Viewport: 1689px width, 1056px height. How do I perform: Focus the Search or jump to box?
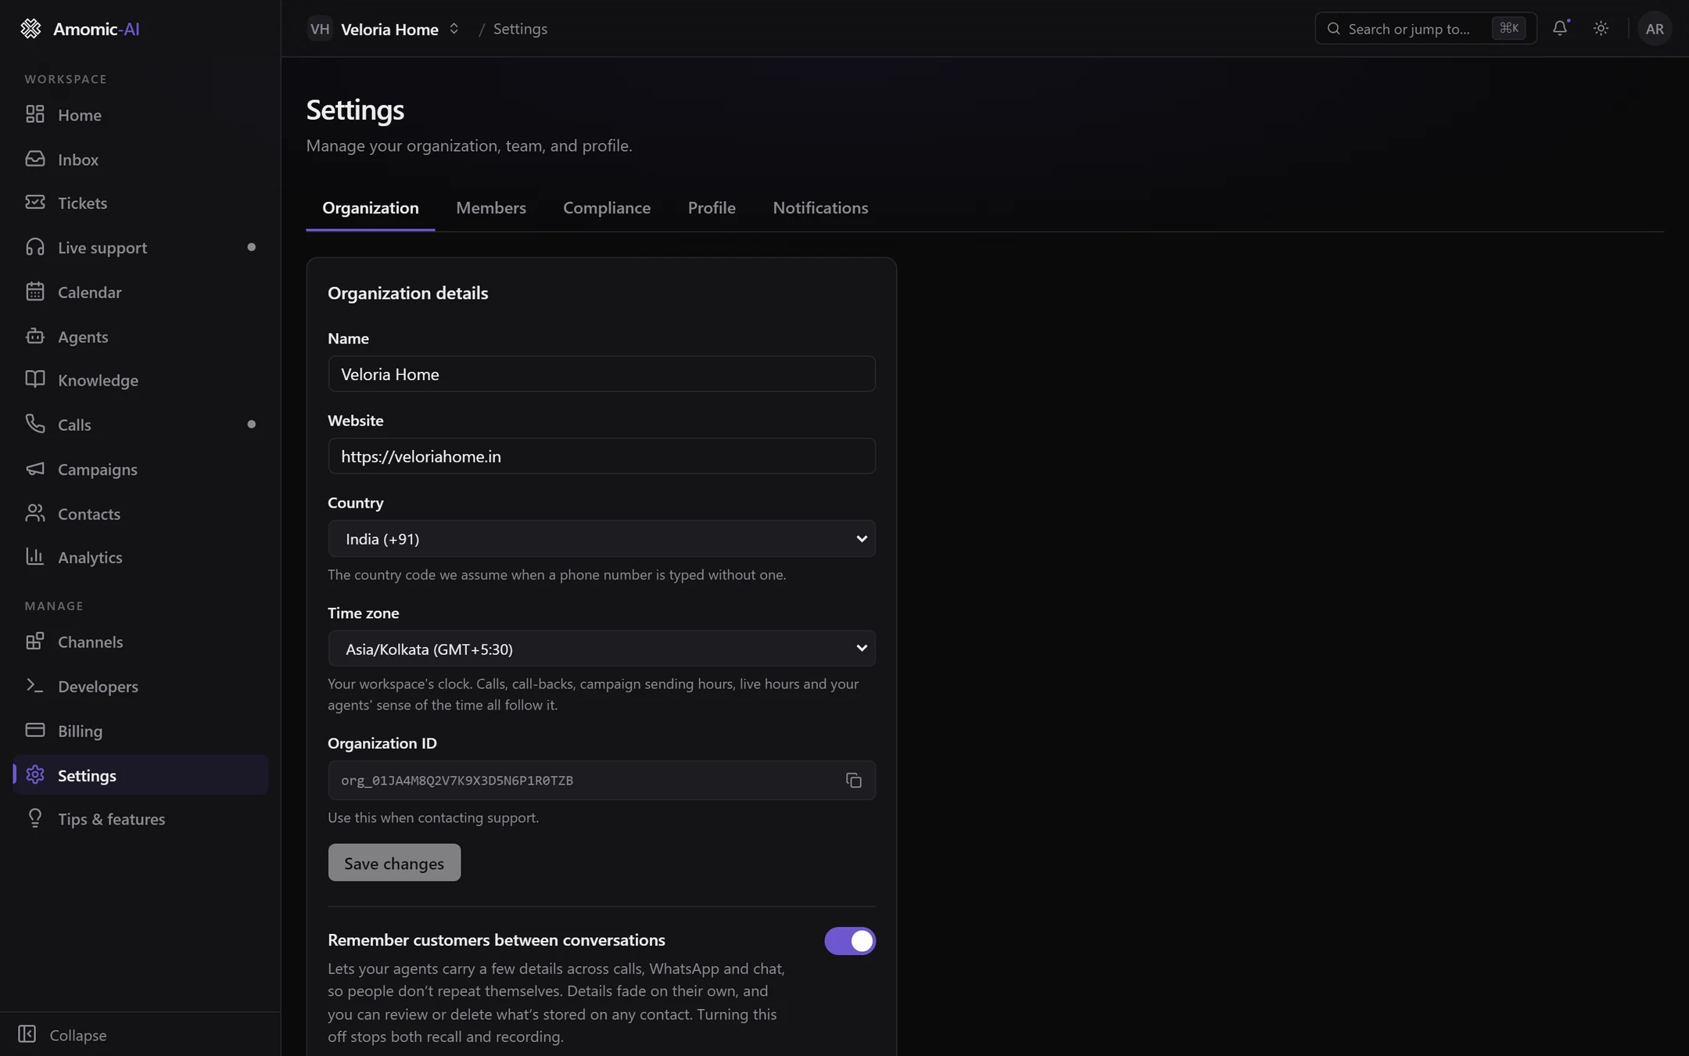coord(1425,29)
